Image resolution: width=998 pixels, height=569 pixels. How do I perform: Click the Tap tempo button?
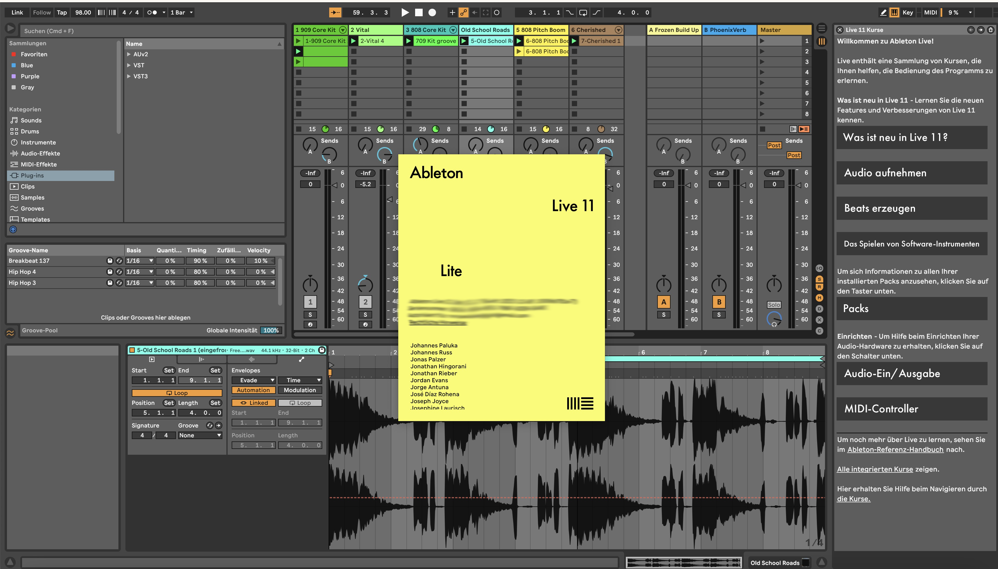(62, 12)
